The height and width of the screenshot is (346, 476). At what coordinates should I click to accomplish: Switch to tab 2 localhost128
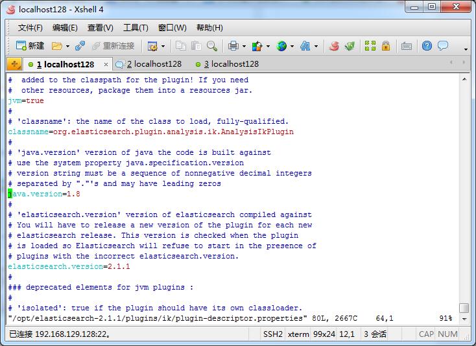click(149, 64)
